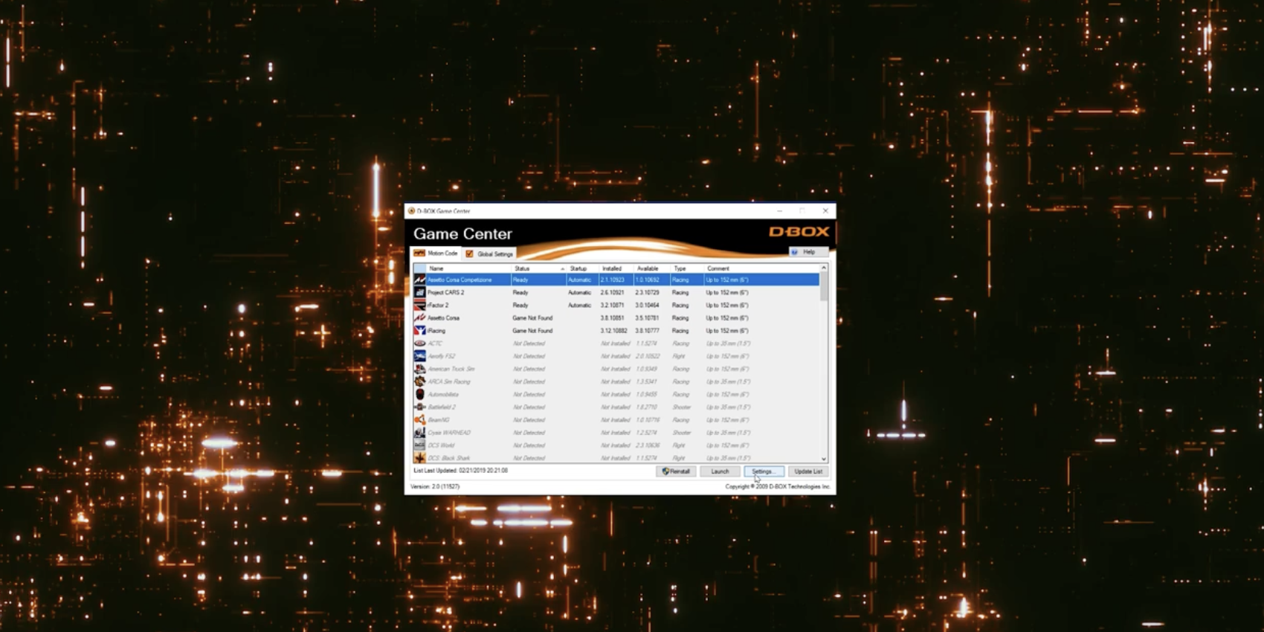Screen dimensions: 1264x632
Task: Switch to the Motion Code tab
Action: point(436,254)
